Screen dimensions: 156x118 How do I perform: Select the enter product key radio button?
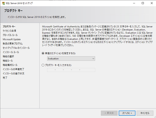tap(43, 65)
